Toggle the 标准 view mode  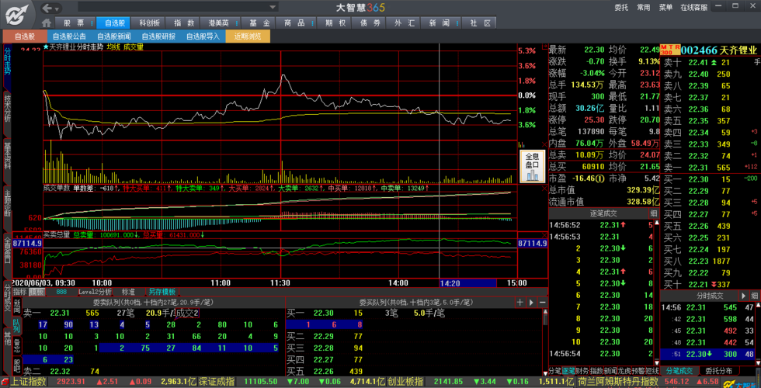pos(128,292)
